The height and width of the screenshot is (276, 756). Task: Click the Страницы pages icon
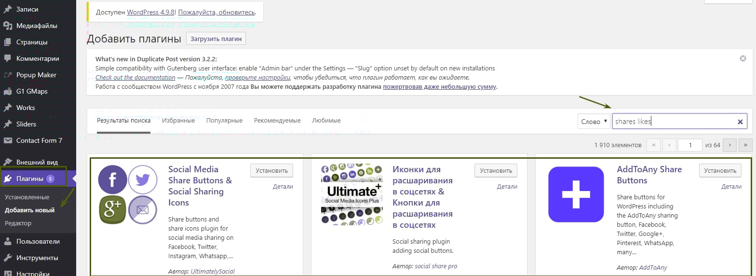coord(8,42)
